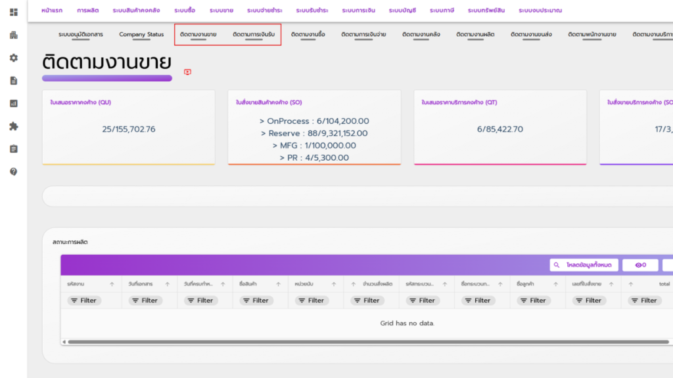Switch to ติดตามงานขาย tab
Image resolution: width=673 pixels, height=378 pixels.
[x=198, y=34]
